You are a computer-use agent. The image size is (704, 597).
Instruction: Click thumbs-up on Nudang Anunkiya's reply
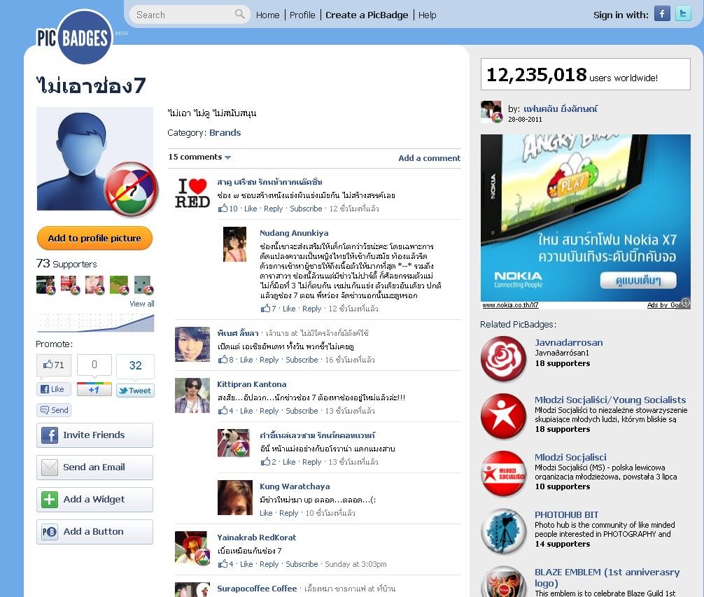tap(265, 309)
